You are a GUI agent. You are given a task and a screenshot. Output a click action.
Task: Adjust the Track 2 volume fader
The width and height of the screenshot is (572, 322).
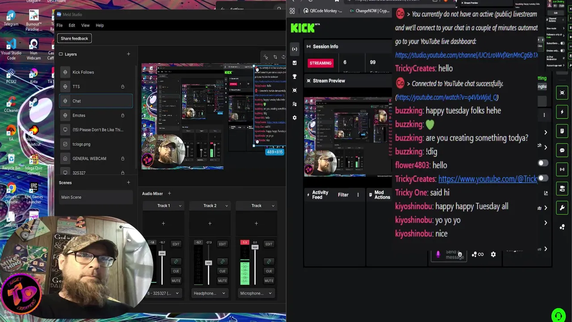pos(208,263)
